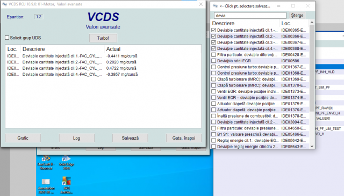Click the devia search input field
This screenshot has width=344, height=196.
250,16
